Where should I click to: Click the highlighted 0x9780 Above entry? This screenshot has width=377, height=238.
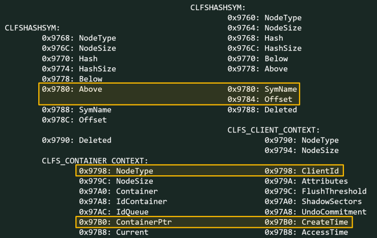[x=72, y=89]
